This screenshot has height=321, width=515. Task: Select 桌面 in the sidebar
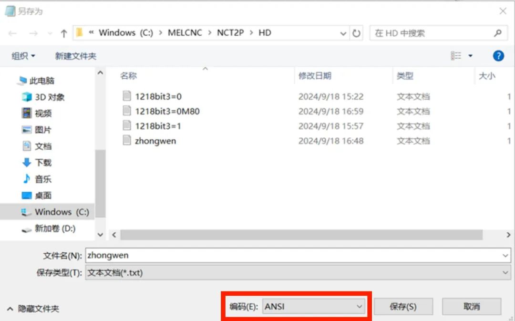[37, 196]
